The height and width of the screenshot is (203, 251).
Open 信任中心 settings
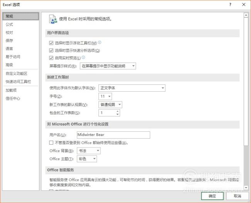(x=21, y=98)
